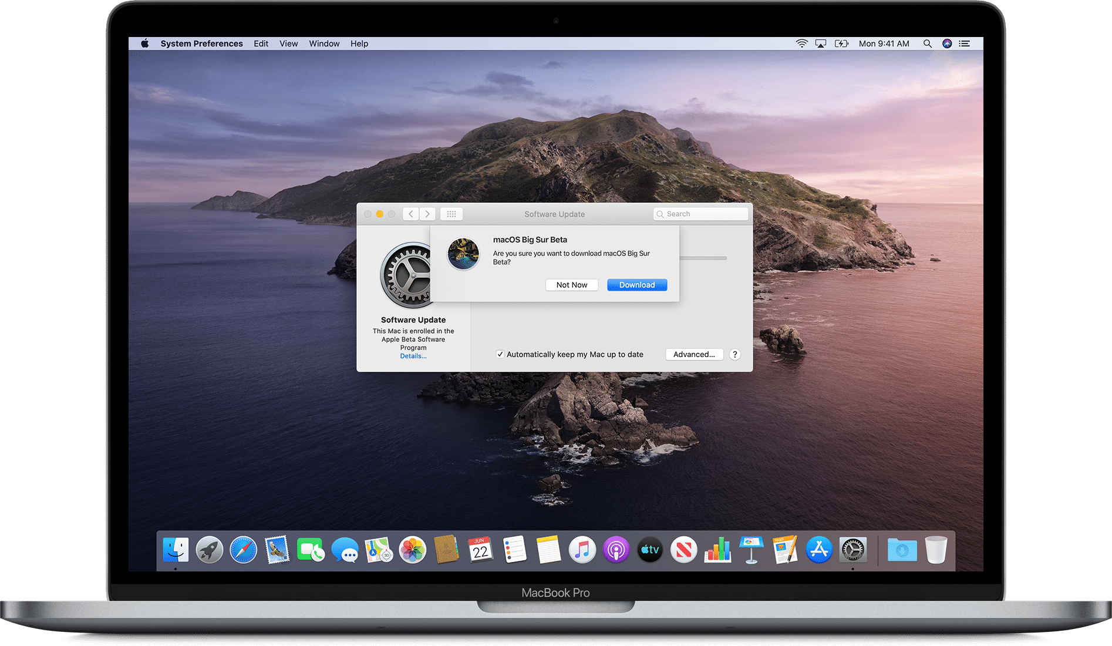Viewport: 1112px width, 646px height.
Task: Go back in System Preferences toolbar
Action: [411, 214]
